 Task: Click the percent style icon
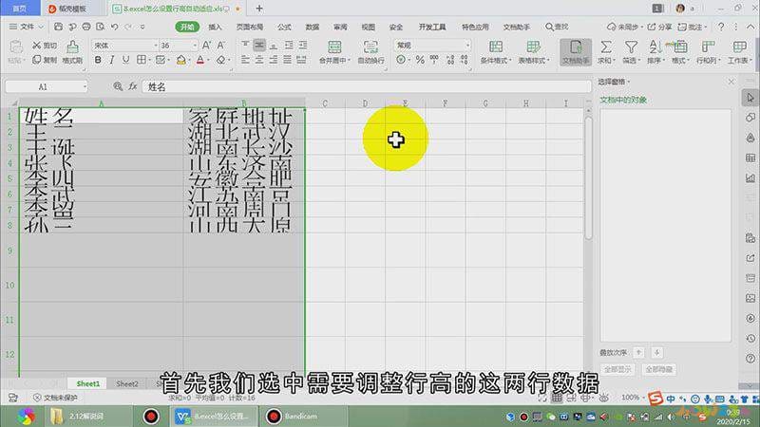(420, 60)
